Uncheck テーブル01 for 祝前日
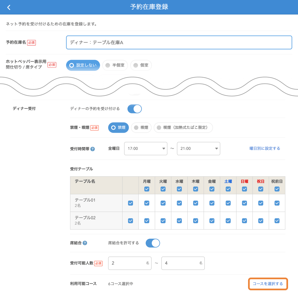This screenshot has width=298, height=298. (x=277, y=203)
